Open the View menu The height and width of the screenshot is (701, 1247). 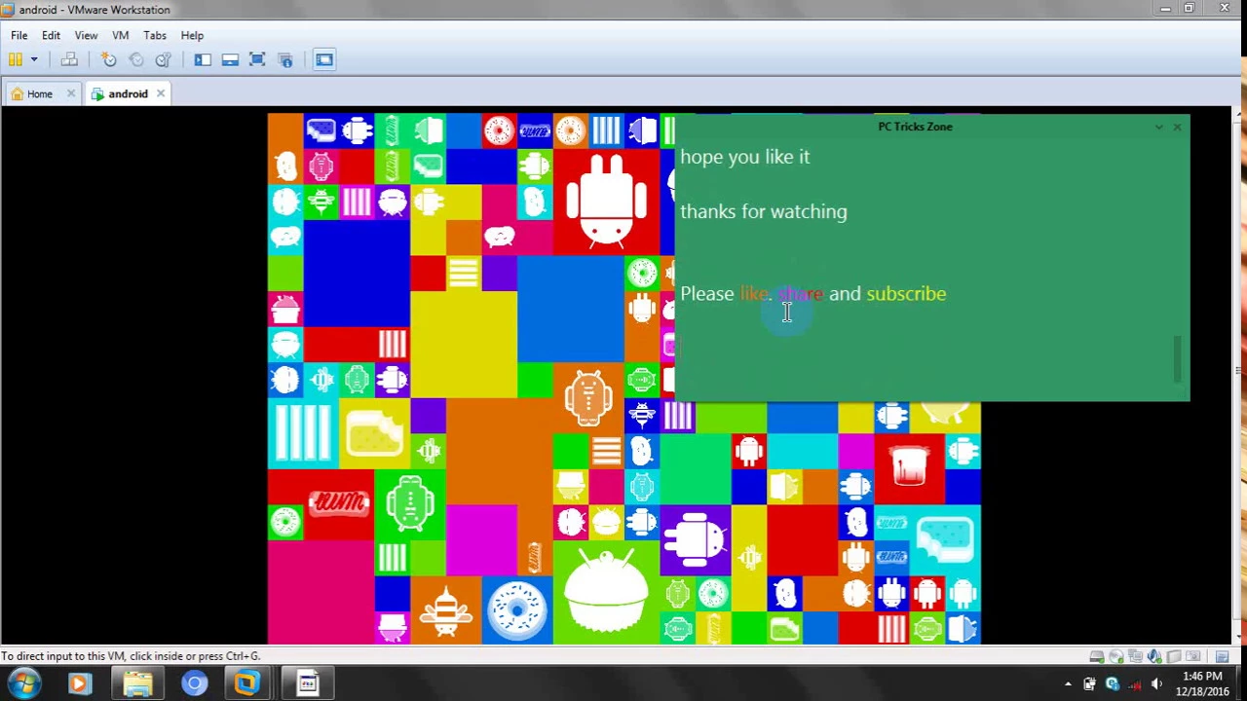(x=86, y=35)
